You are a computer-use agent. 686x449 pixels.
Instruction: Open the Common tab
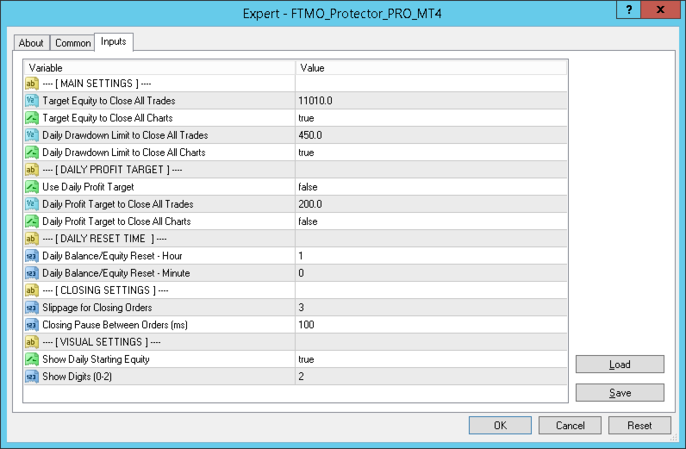click(x=72, y=43)
